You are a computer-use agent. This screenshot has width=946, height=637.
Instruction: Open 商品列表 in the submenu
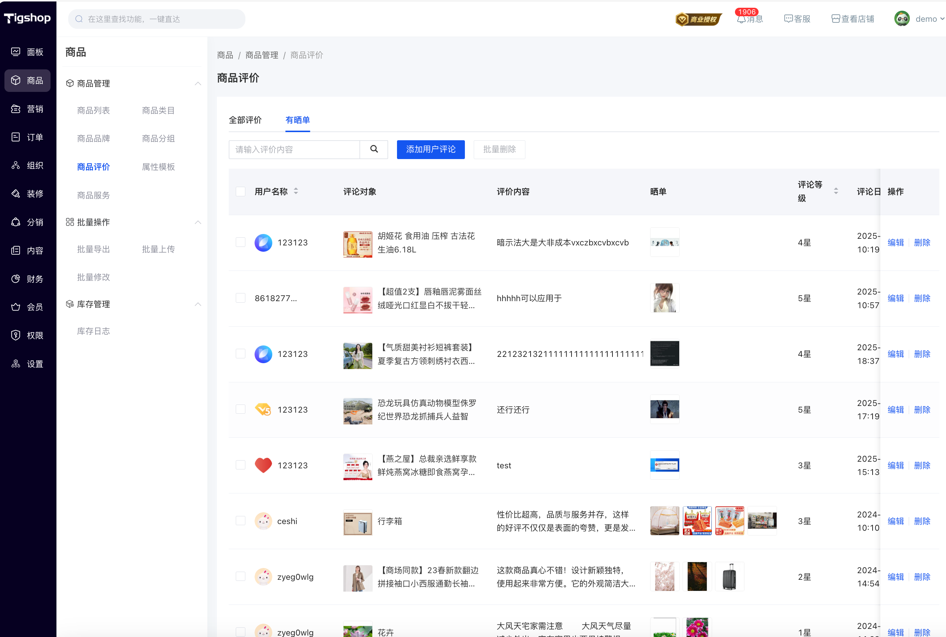coord(93,110)
